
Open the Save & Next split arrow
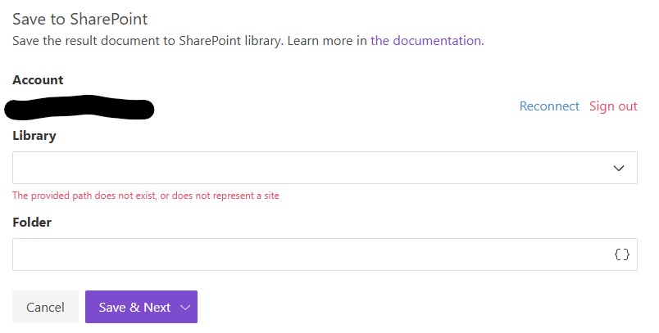click(x=185, y=308)
